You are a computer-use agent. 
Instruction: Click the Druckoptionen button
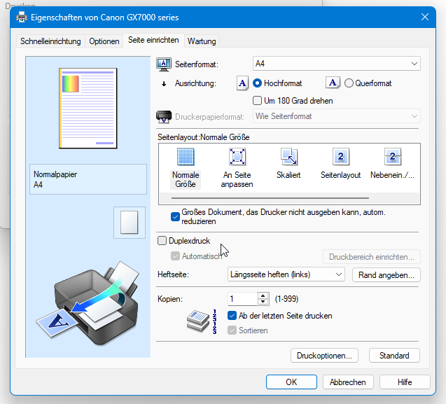coord(325,356)
